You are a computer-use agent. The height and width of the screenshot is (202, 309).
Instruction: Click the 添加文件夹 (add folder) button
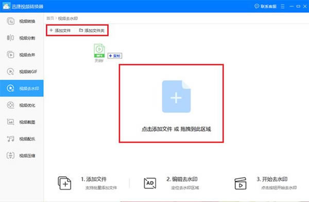coord(92,30)
